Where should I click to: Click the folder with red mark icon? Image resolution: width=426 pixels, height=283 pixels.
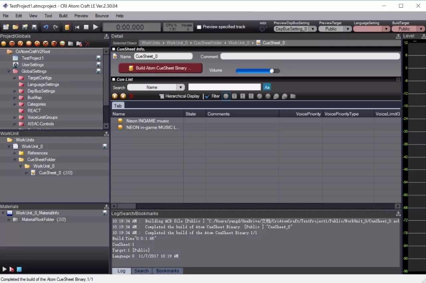pyautogui.click(x=79, y=44)
